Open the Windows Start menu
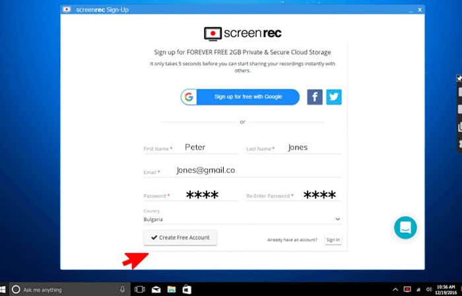The height and width of the screenshot is (296, 462). coord(3,289)
